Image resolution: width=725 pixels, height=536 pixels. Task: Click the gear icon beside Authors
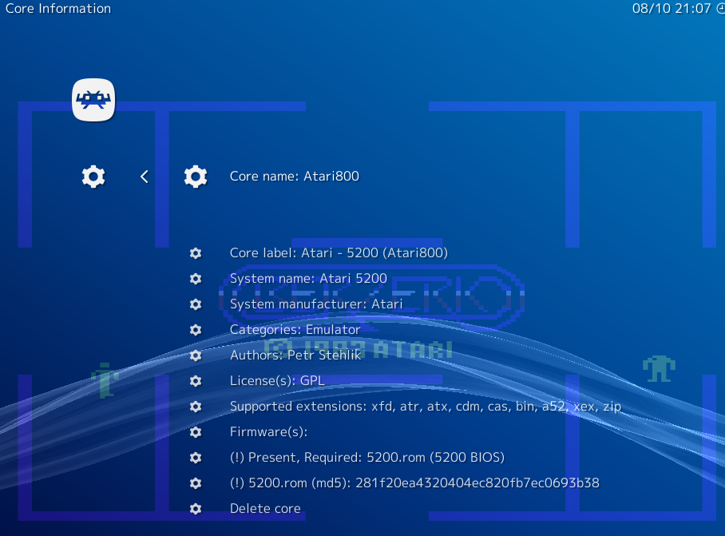pos(196,355)
